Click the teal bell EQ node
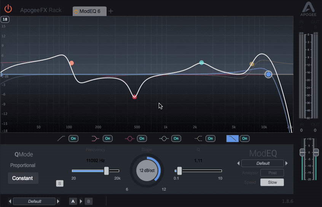 coord(201,62)
